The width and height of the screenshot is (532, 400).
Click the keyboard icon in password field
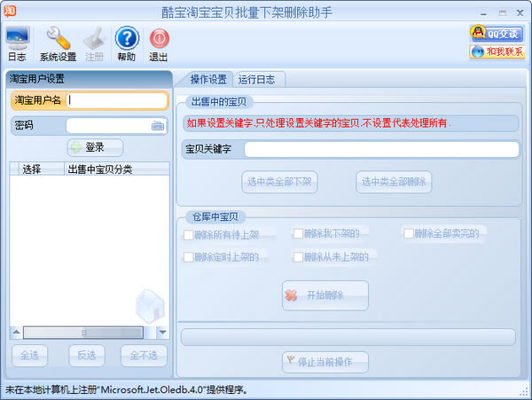158,126
